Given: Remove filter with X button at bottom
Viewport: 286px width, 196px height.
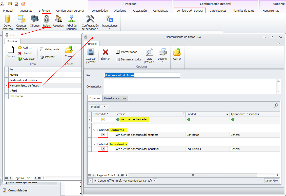Looking at the screenshot, I should [x=90, y=181].
